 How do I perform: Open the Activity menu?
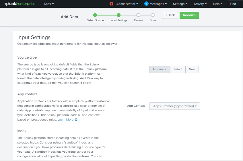tap(200, 4)
